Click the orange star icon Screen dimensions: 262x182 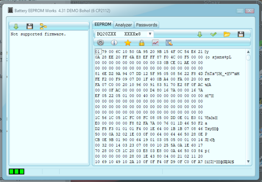[x=128, y=43]
